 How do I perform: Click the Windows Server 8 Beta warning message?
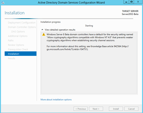tap(90, 37)
